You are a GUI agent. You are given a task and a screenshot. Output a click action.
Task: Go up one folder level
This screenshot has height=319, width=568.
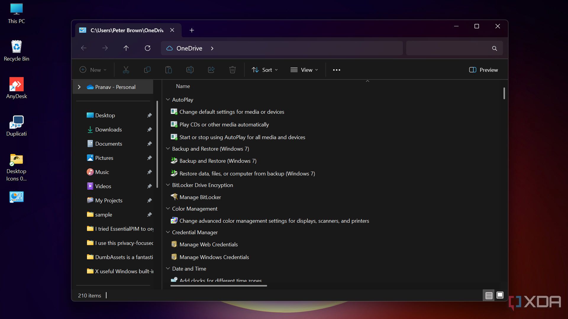(x=126, y=48)
